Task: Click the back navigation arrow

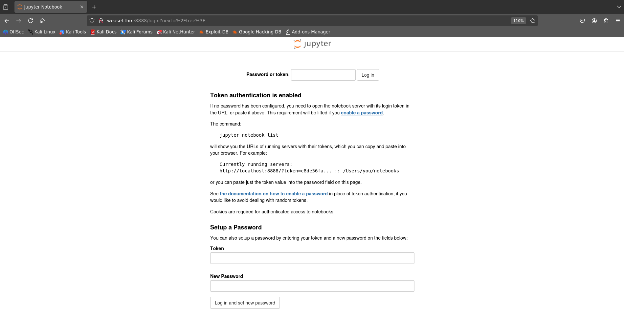Action: [7, 21]
